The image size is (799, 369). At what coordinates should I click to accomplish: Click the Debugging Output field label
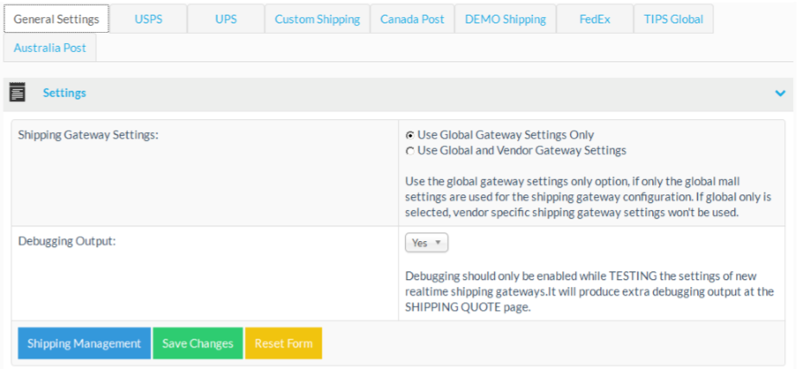coord(67,241)
